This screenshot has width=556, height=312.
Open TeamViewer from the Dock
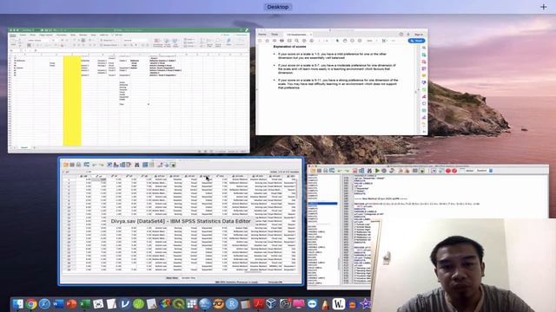[x=312, y=304]
